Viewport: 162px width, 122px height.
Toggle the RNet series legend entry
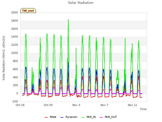[51, 117]
